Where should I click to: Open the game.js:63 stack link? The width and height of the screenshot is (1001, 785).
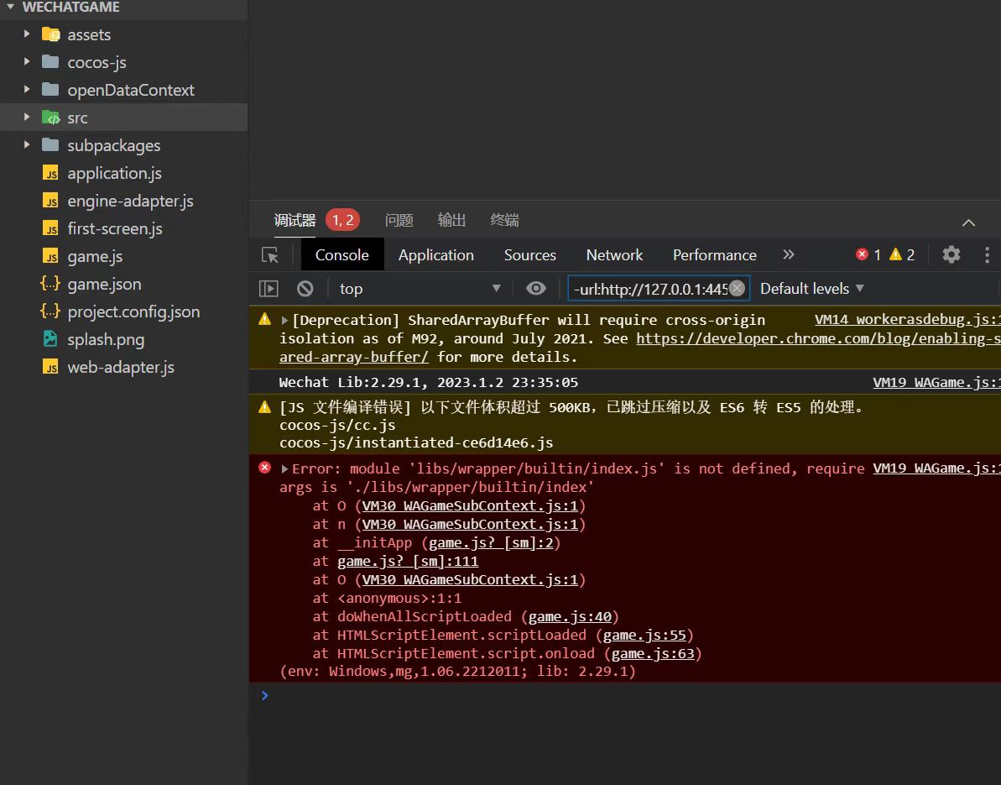click(x=653, y=653)
